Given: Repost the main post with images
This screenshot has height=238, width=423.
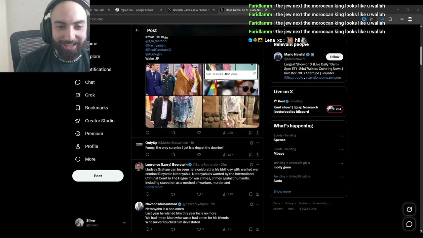Looking at the screenshot, I should pos(173,133).
